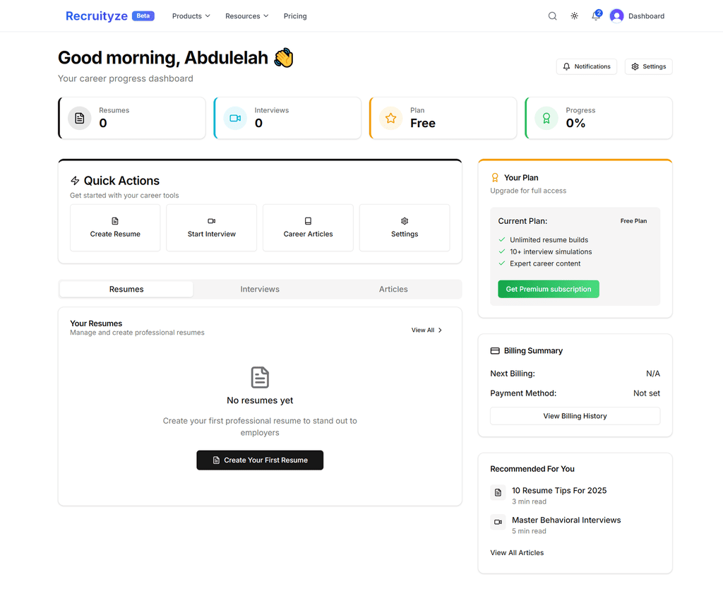Click the Plan star icon
This screenshot has height=589, width=723.
(390, 118)
